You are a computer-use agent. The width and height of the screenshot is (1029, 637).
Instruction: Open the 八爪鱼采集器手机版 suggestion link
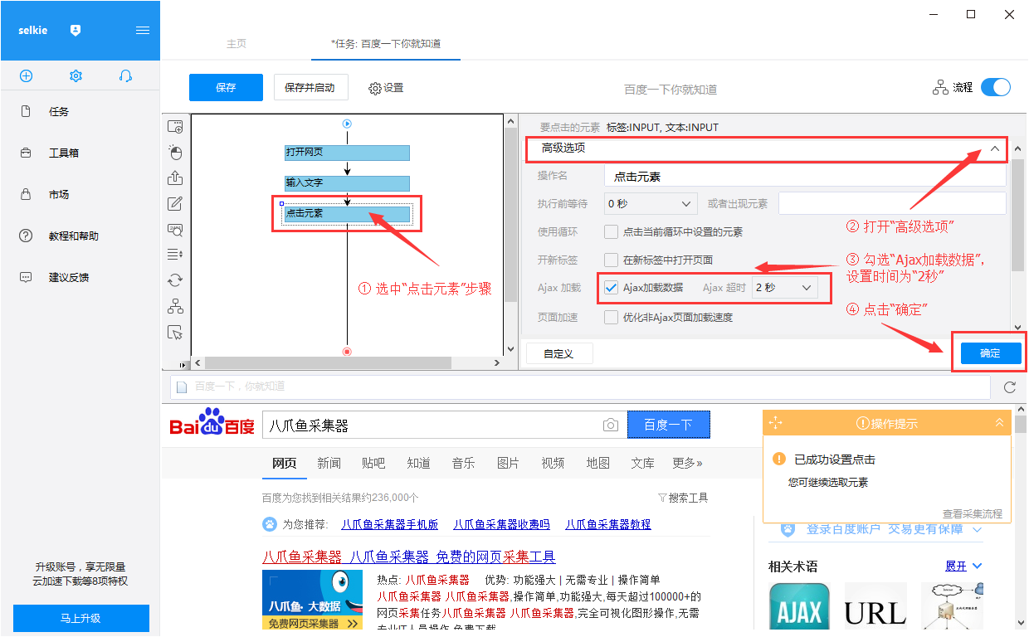point(389,524)
